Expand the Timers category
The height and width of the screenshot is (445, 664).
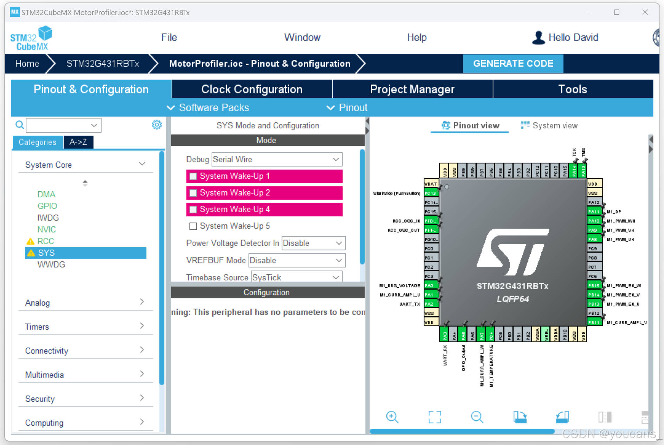point(85,326)
